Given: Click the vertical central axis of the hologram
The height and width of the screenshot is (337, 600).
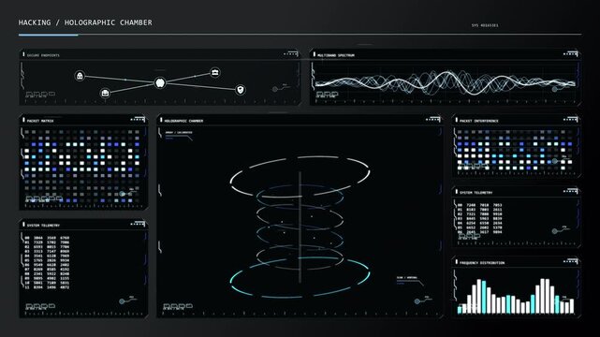Looking at the screenshot, I should [x=300, y=227].
